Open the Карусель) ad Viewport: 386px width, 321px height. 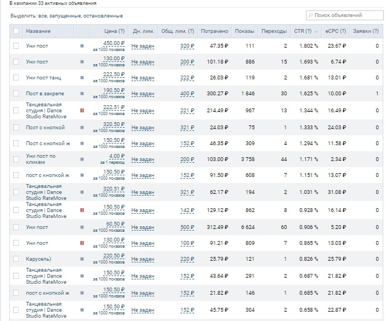click(x=38, y=259)
